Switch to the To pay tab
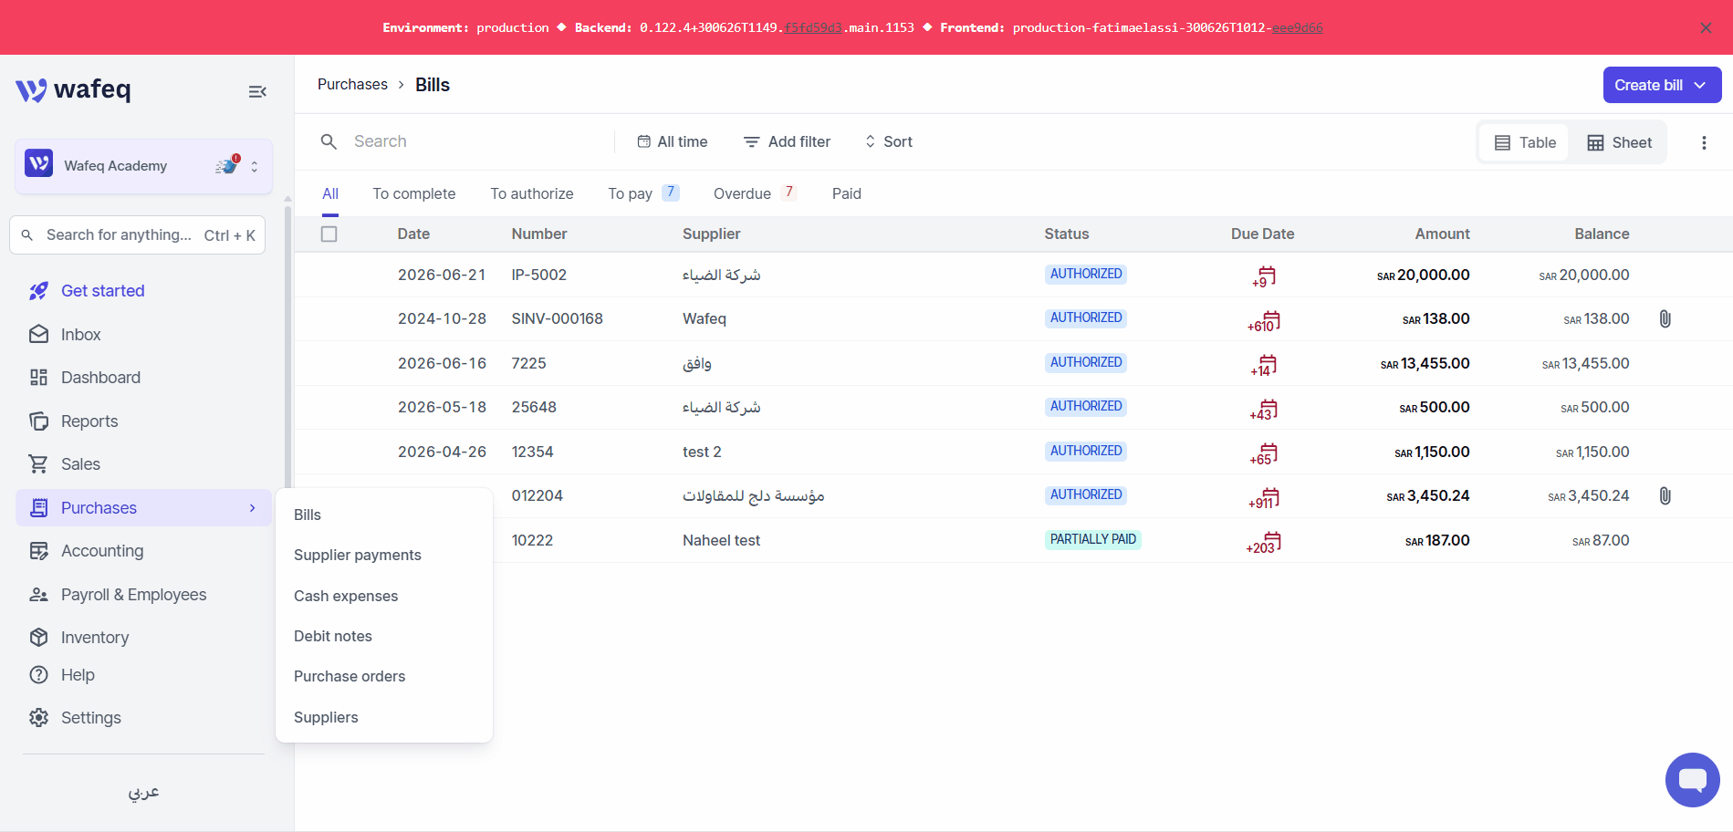Image resolution: width=1733 pixels, height=832 pixels. (x=643, y=193)
